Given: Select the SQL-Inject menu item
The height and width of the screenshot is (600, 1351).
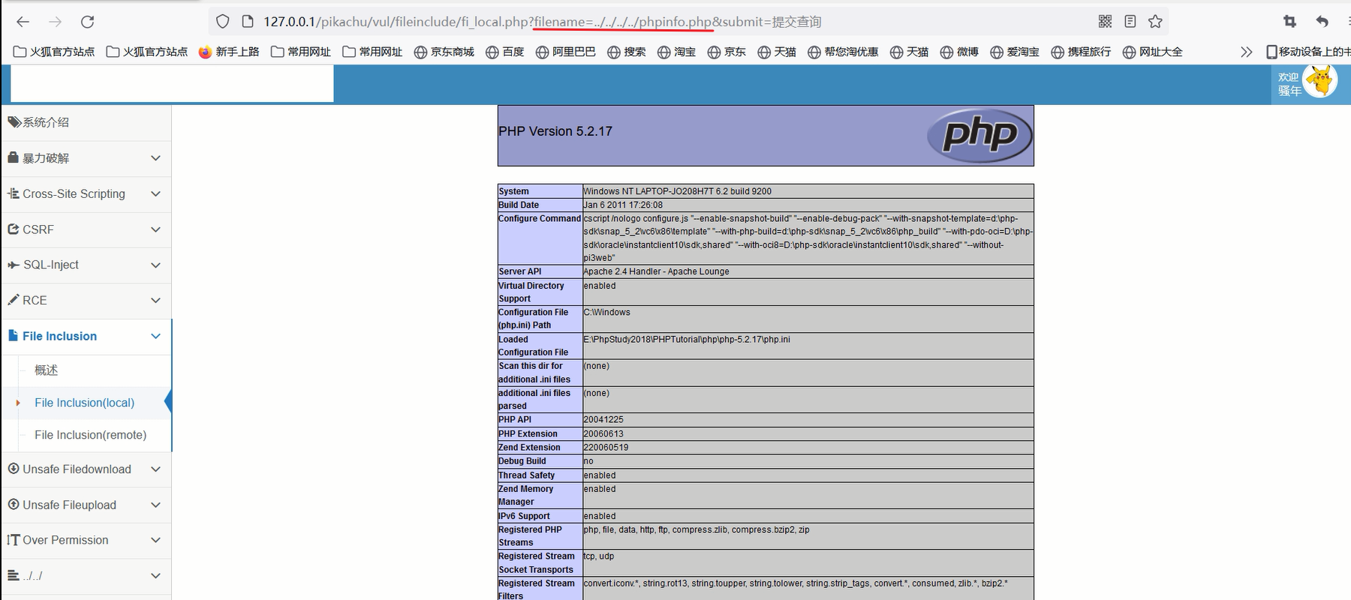Looking at the screenshot, I should pyautogui.click(x=86, y=265).
